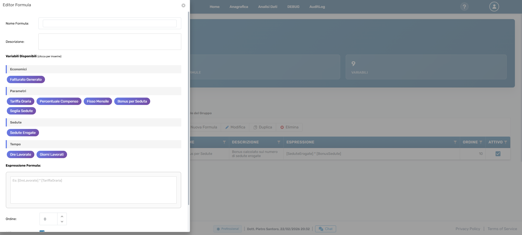Sort by the ATTIVO column header
522x235 pixels.
[x=495, y=142]
